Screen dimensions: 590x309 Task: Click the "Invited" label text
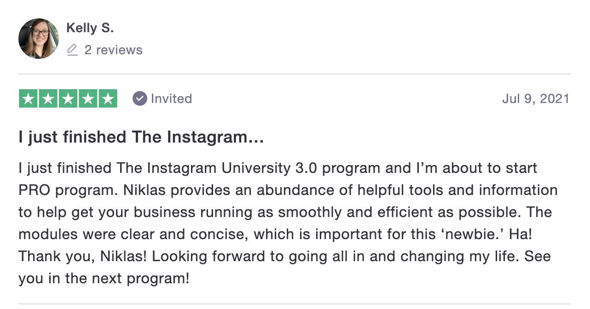pyautogui.click(x=171, y=98)
